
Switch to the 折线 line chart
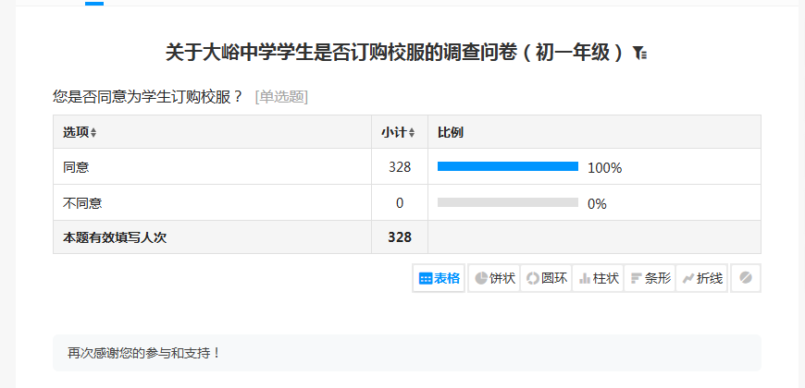[701, 278]
